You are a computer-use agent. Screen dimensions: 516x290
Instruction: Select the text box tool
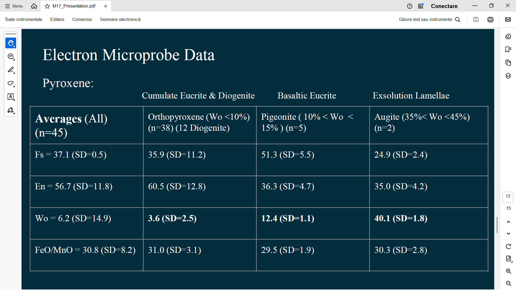[11, 97]
